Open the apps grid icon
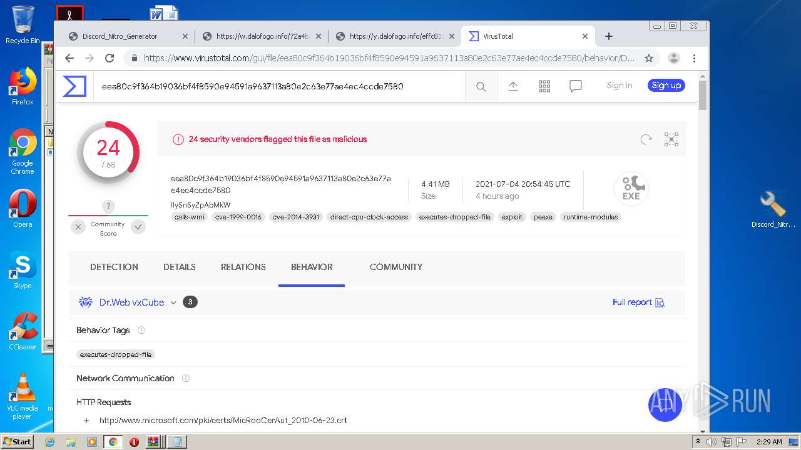The image size is (801, 450). pos(544,86)
